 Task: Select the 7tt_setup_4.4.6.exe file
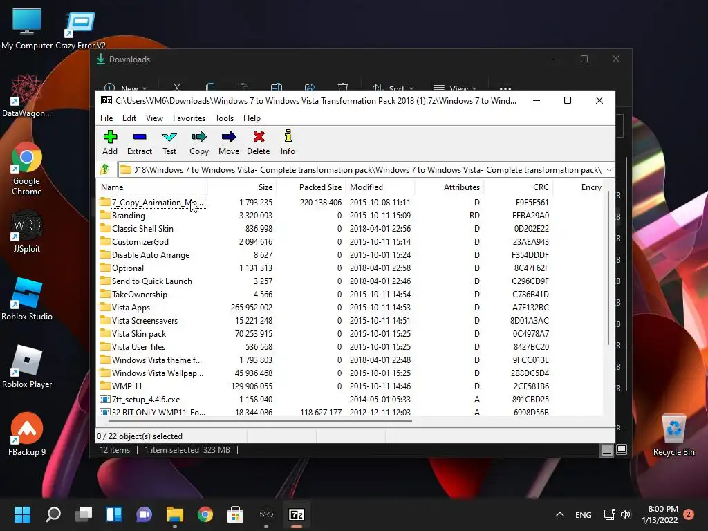click(x=140, y=399)
